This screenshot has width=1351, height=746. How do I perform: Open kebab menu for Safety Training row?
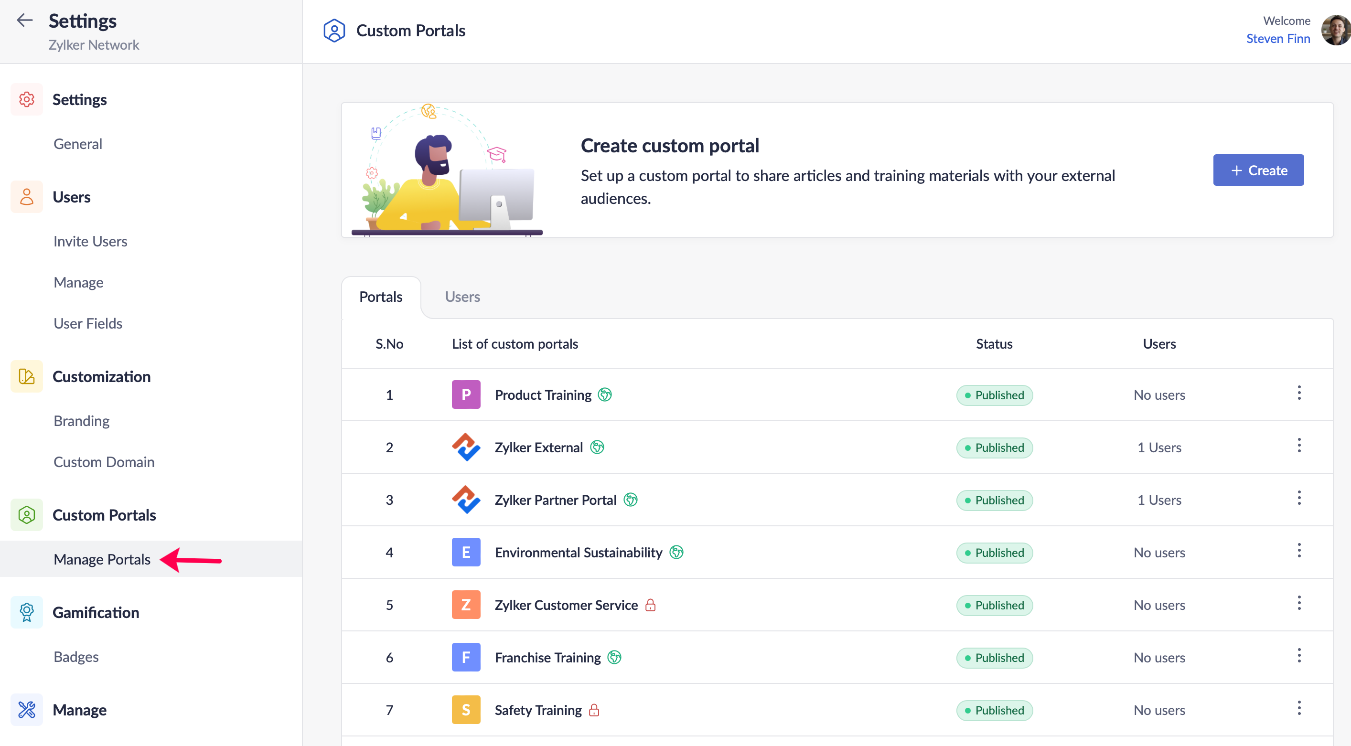[1298, 708]
